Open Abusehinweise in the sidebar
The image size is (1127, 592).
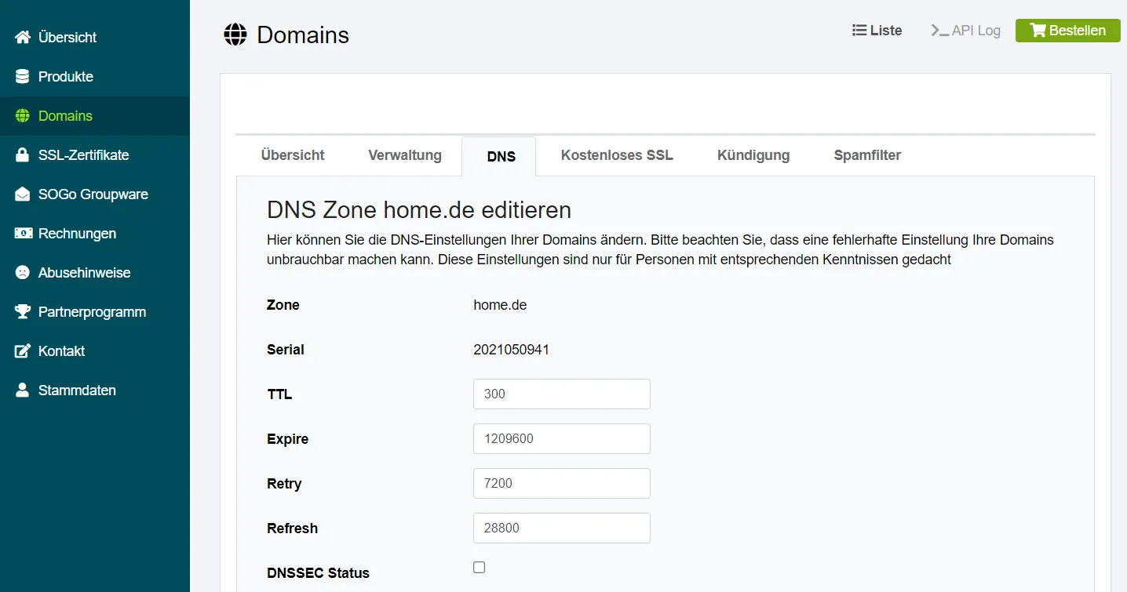pos(95,272)
